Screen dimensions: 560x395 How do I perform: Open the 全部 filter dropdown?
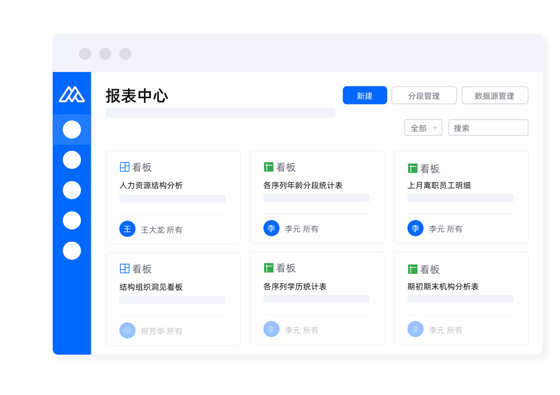[423, 128]
